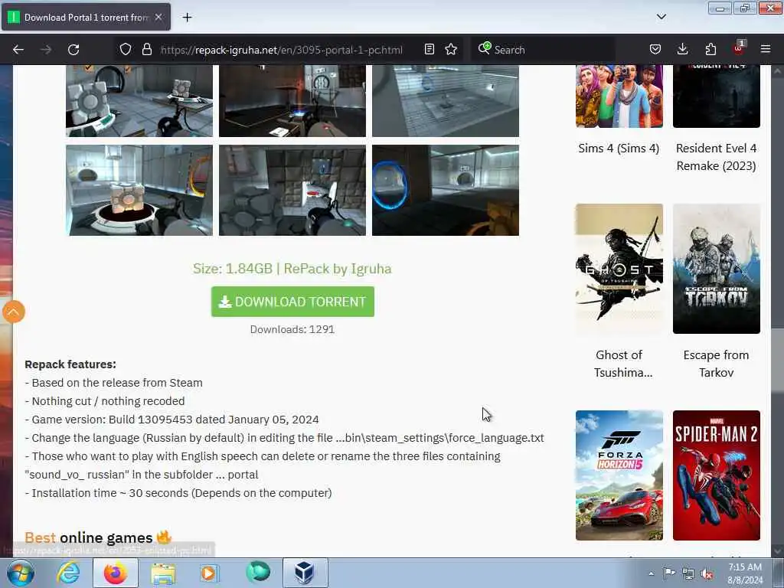This screenshot has height=588, width=784.
Task: Open Resident Evil 4 Remake cover image
Action: tap(716, 96)
